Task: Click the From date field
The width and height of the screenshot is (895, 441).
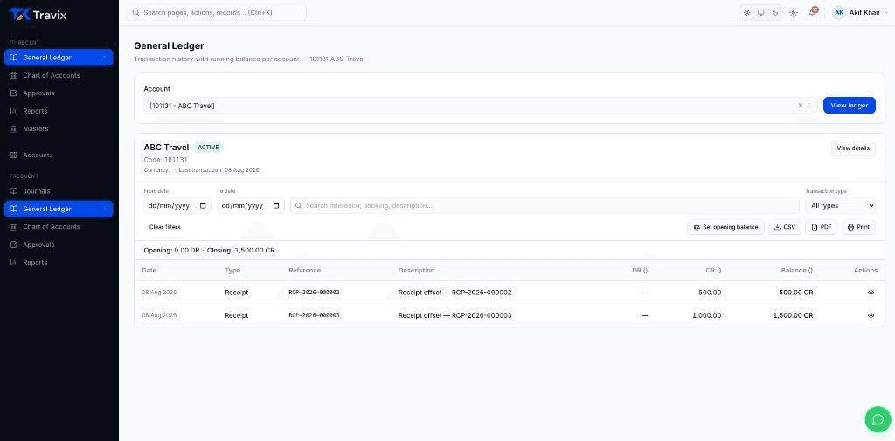Action: point(177,206)
